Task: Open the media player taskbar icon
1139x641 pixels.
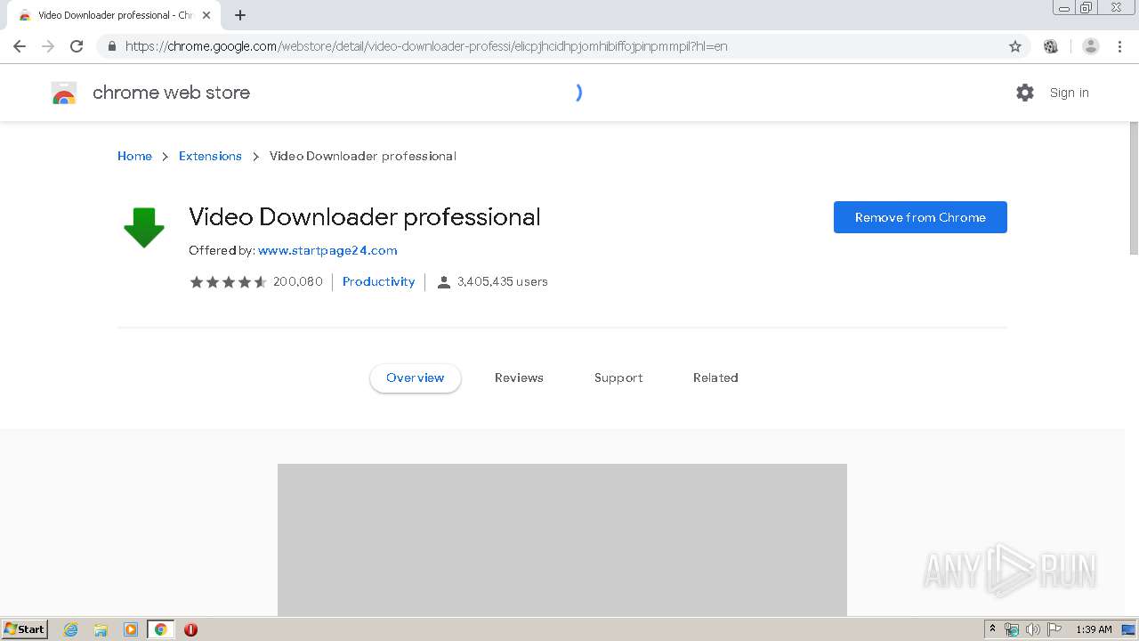Action: pyautogui.click(x=131, y=629)
